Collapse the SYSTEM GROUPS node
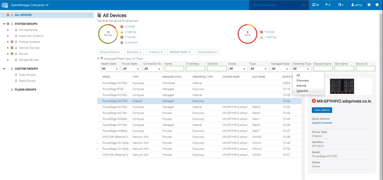 pos(4,24)
